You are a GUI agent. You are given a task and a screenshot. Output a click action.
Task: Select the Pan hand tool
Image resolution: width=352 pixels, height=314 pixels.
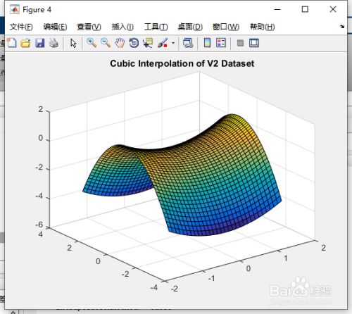120,43
